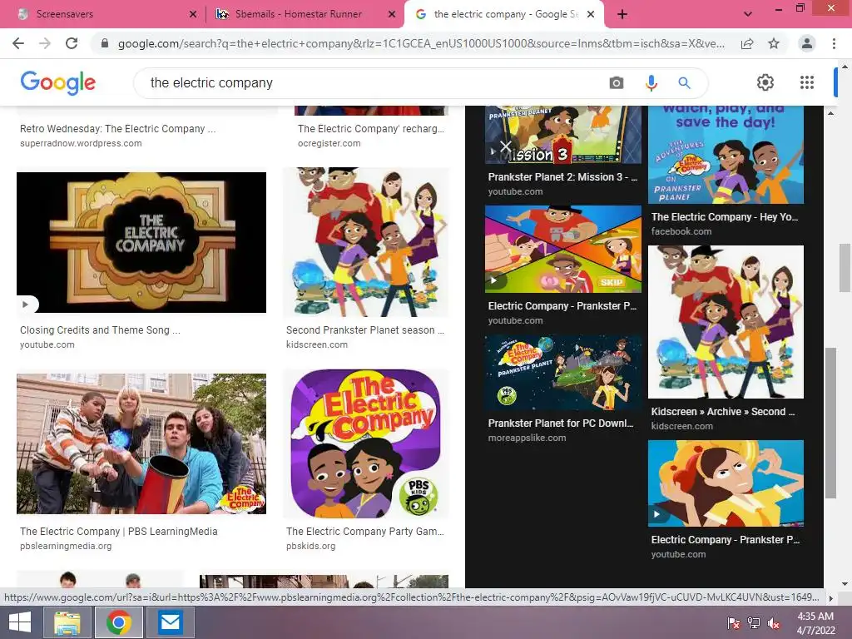Open The Electric Company - Hey Yo facebook image
The height and width of the screenshot is (639, 852).
(x=726, y=155)
